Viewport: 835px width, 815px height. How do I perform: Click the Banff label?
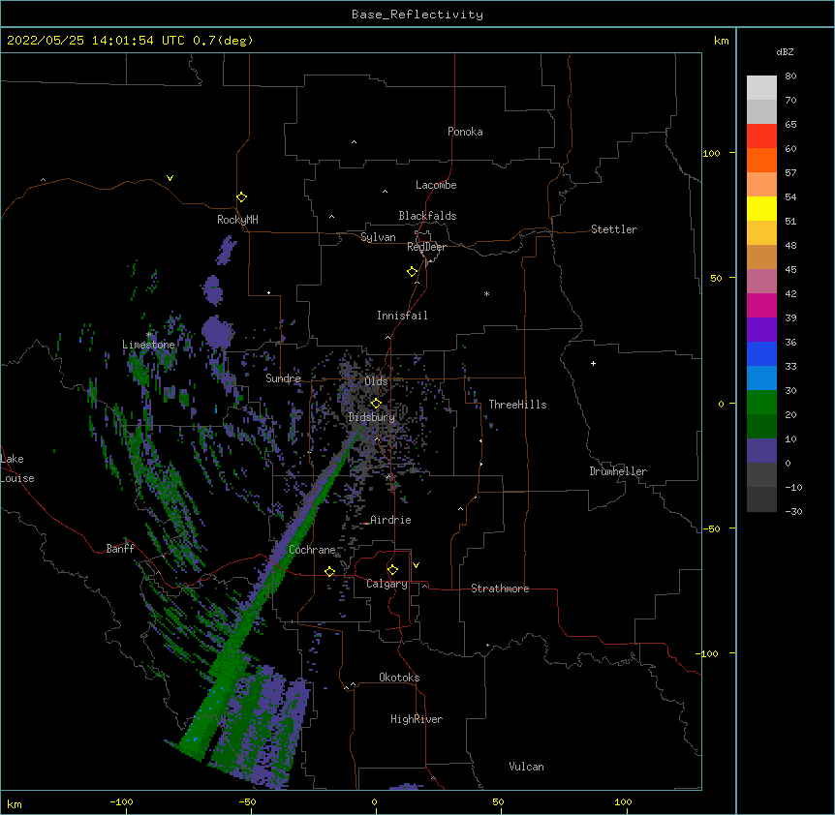pos(120,549)
